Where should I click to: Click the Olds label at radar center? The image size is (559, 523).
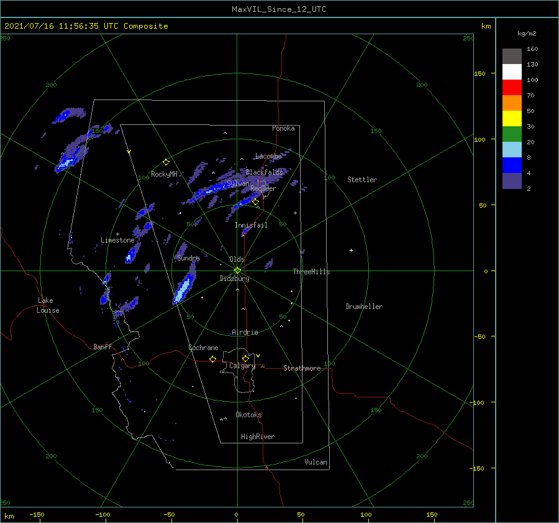coord(237,259)
